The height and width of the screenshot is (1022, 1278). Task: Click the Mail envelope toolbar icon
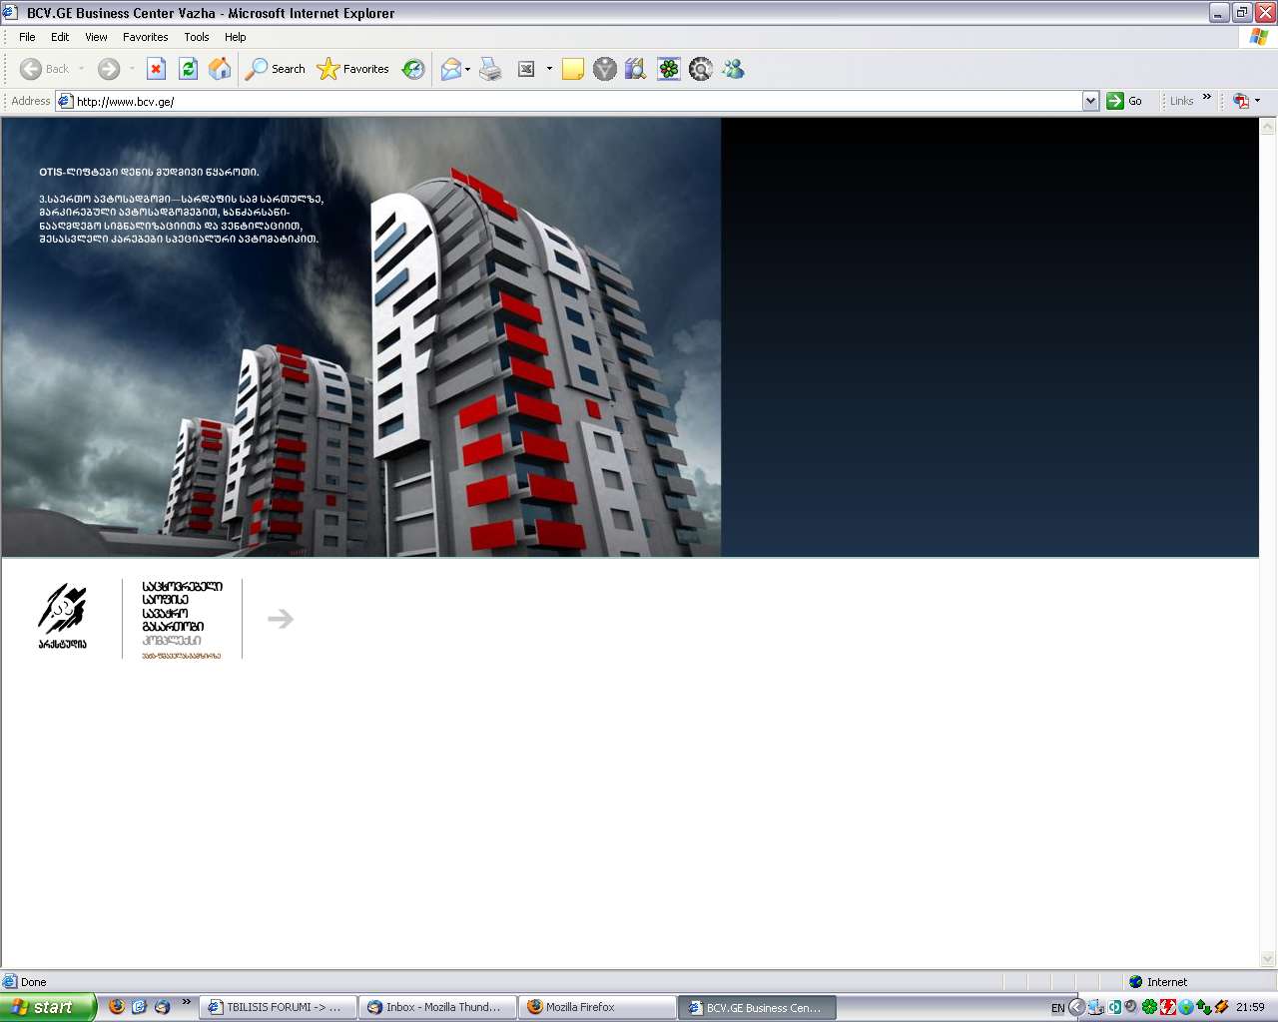point(451,69)
